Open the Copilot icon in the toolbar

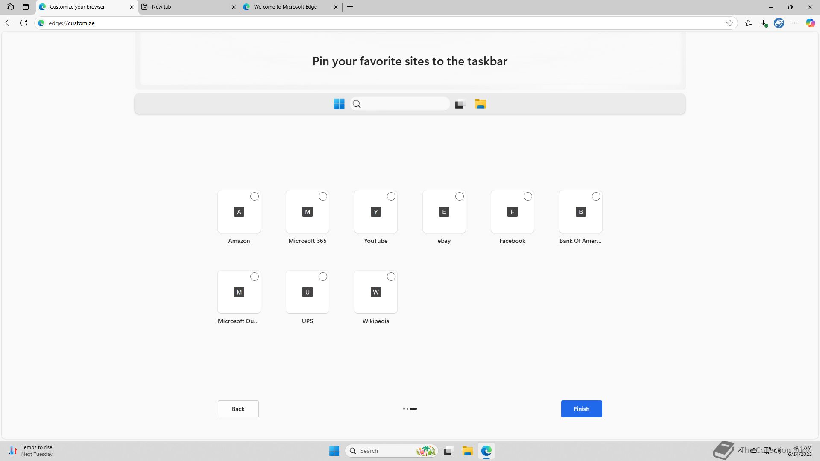point(810,23)
